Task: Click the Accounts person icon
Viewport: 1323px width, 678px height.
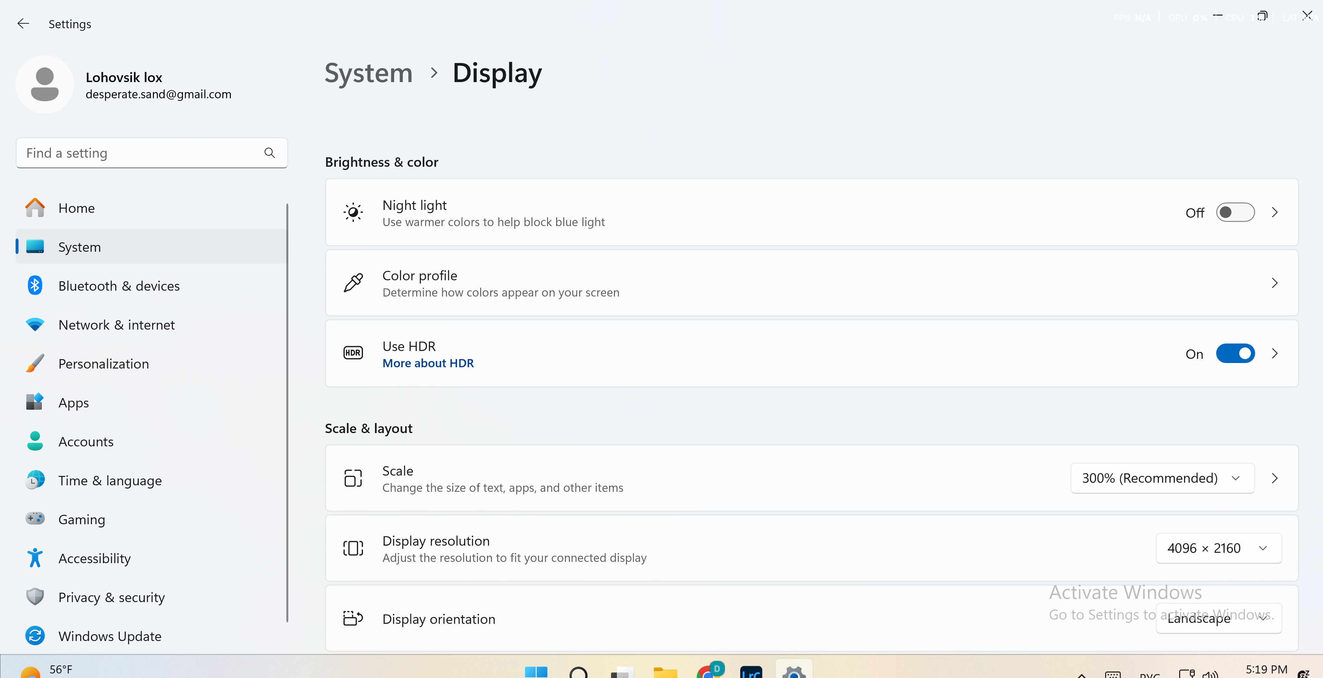Action: click(35, 442)
